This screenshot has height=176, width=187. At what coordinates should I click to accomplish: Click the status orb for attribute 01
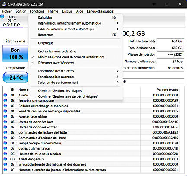coord(5,95)
